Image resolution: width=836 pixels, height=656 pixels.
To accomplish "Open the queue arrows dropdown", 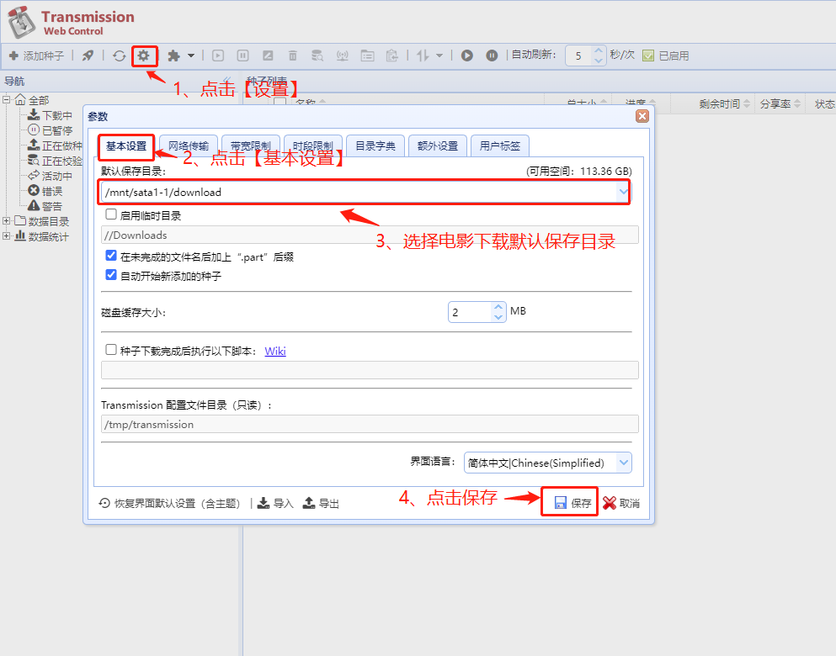I will coord(439,56).
